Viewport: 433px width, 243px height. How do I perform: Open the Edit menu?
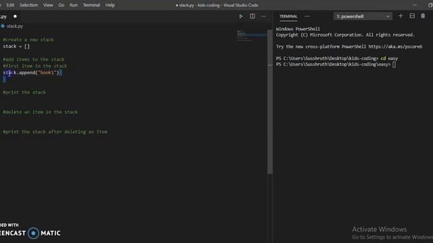point(10,5)
